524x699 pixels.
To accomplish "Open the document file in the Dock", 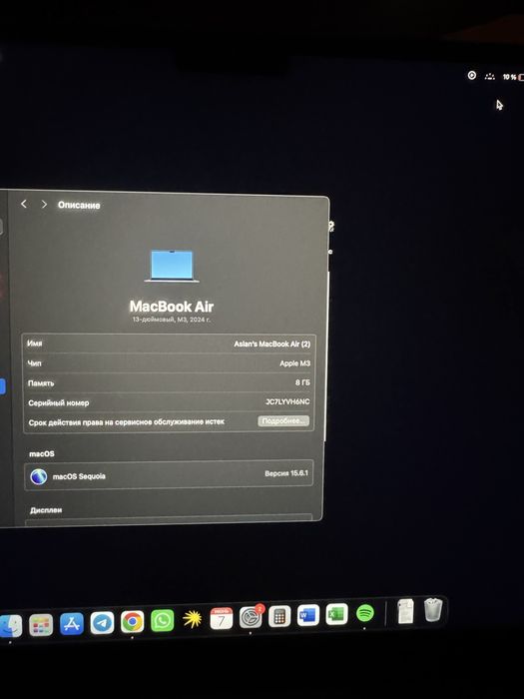I will click(405, 611).
